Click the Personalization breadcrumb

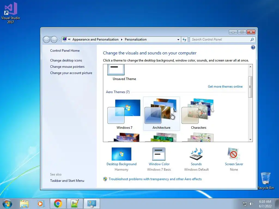[x=136, y=39]
